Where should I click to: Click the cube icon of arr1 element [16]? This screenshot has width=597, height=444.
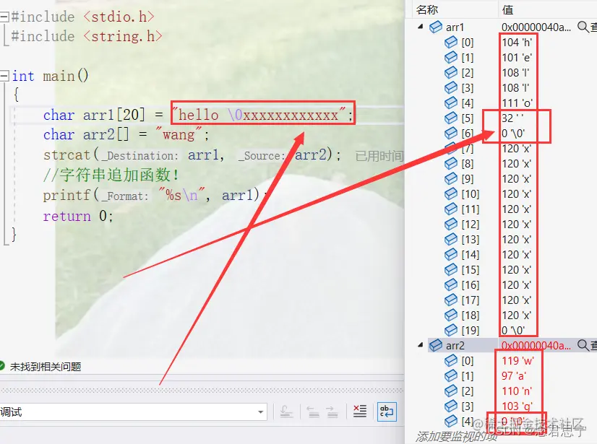pos(451,284)
